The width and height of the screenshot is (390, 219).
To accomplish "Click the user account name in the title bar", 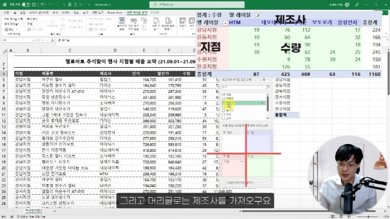I will [336, 5].
